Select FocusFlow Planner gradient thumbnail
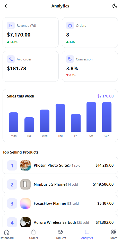This screenshot has height=242, width=121. pyautogui.click(x=25, y=203)
